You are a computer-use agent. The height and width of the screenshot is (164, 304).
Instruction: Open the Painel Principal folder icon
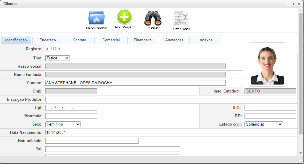pos(96,18)
